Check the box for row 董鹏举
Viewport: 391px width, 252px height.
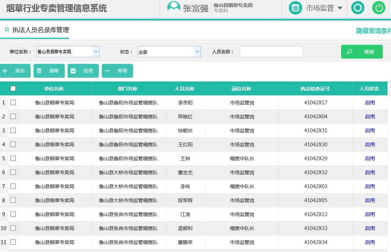coord(13,242)
